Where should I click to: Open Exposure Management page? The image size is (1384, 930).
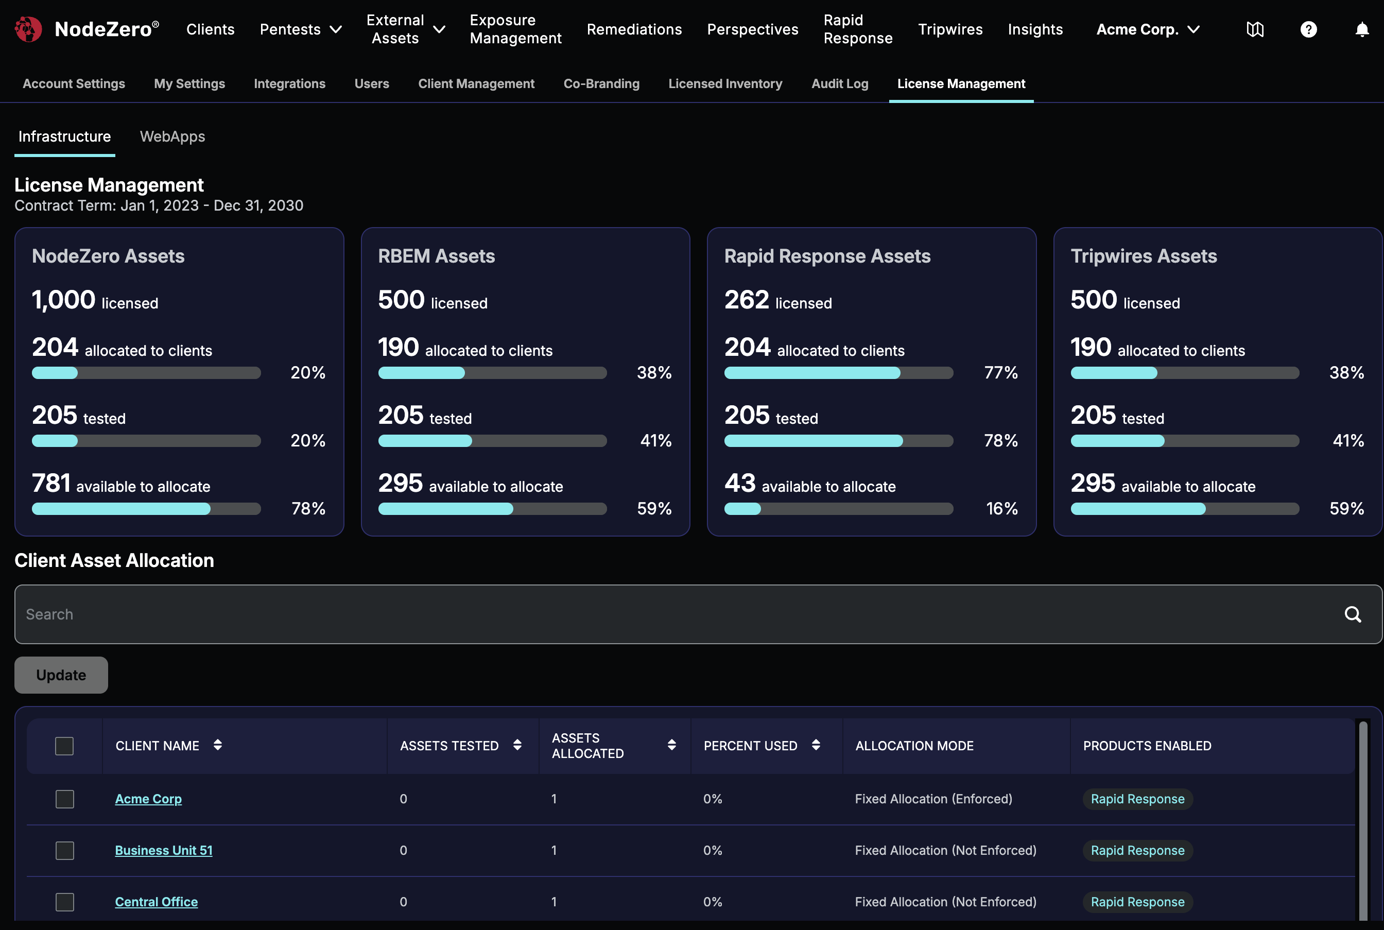[x=515, y=29]
